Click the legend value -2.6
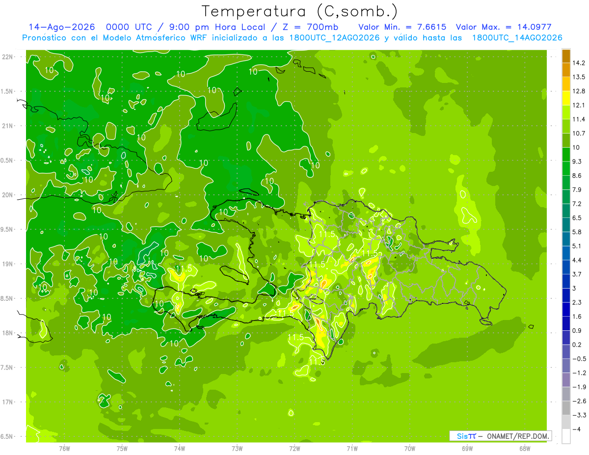589x455 pixels. [579, 401]
